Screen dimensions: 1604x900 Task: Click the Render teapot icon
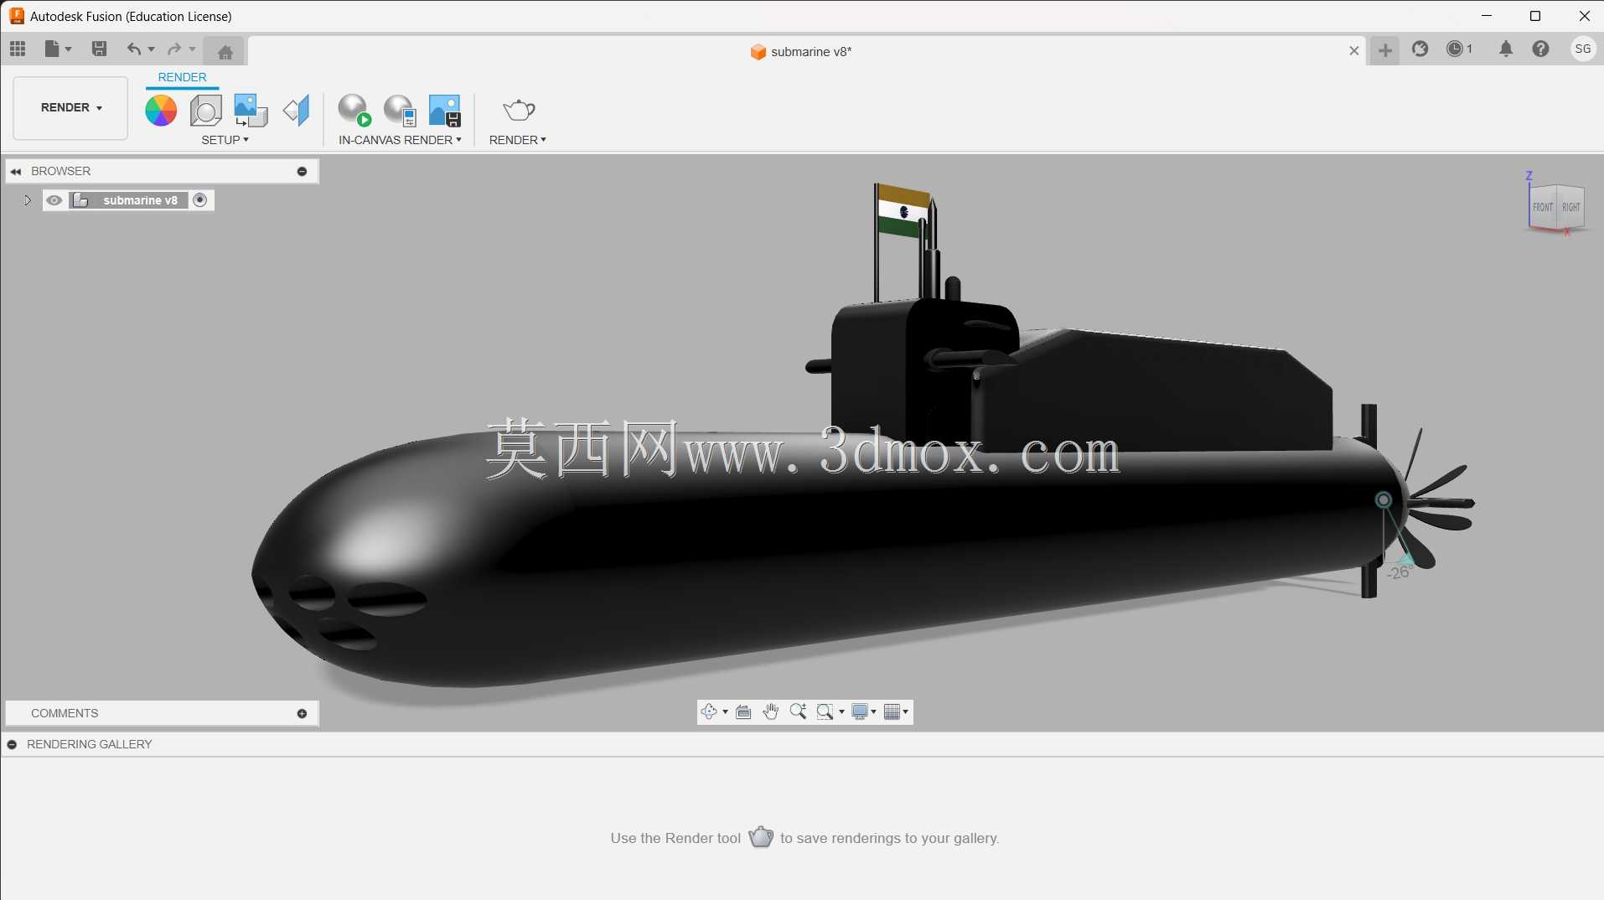519,110
